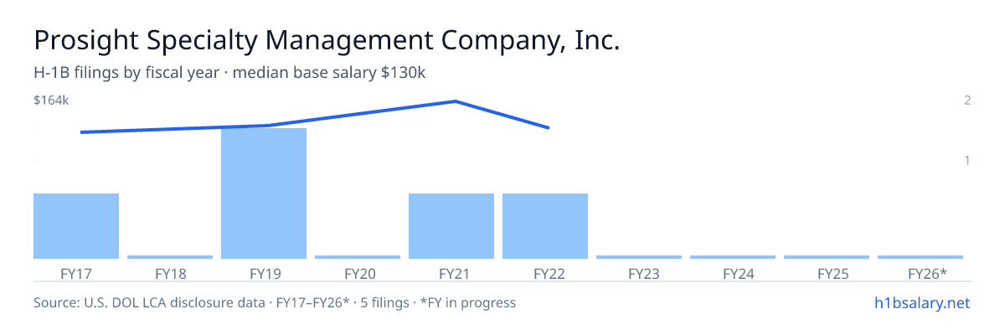Click the FY22 bar
Viewport: 1005px width, 335px height.
545,226
